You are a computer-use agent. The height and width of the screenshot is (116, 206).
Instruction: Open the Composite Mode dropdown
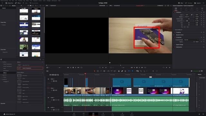191,40
